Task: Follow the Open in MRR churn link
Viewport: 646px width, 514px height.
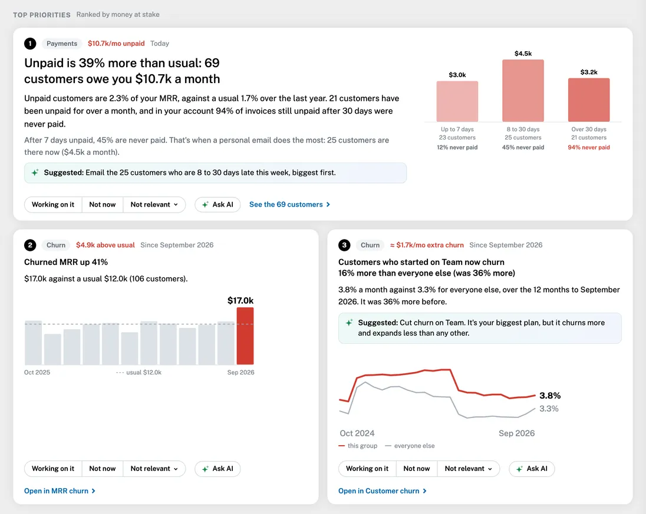Action: coord(60,491)
